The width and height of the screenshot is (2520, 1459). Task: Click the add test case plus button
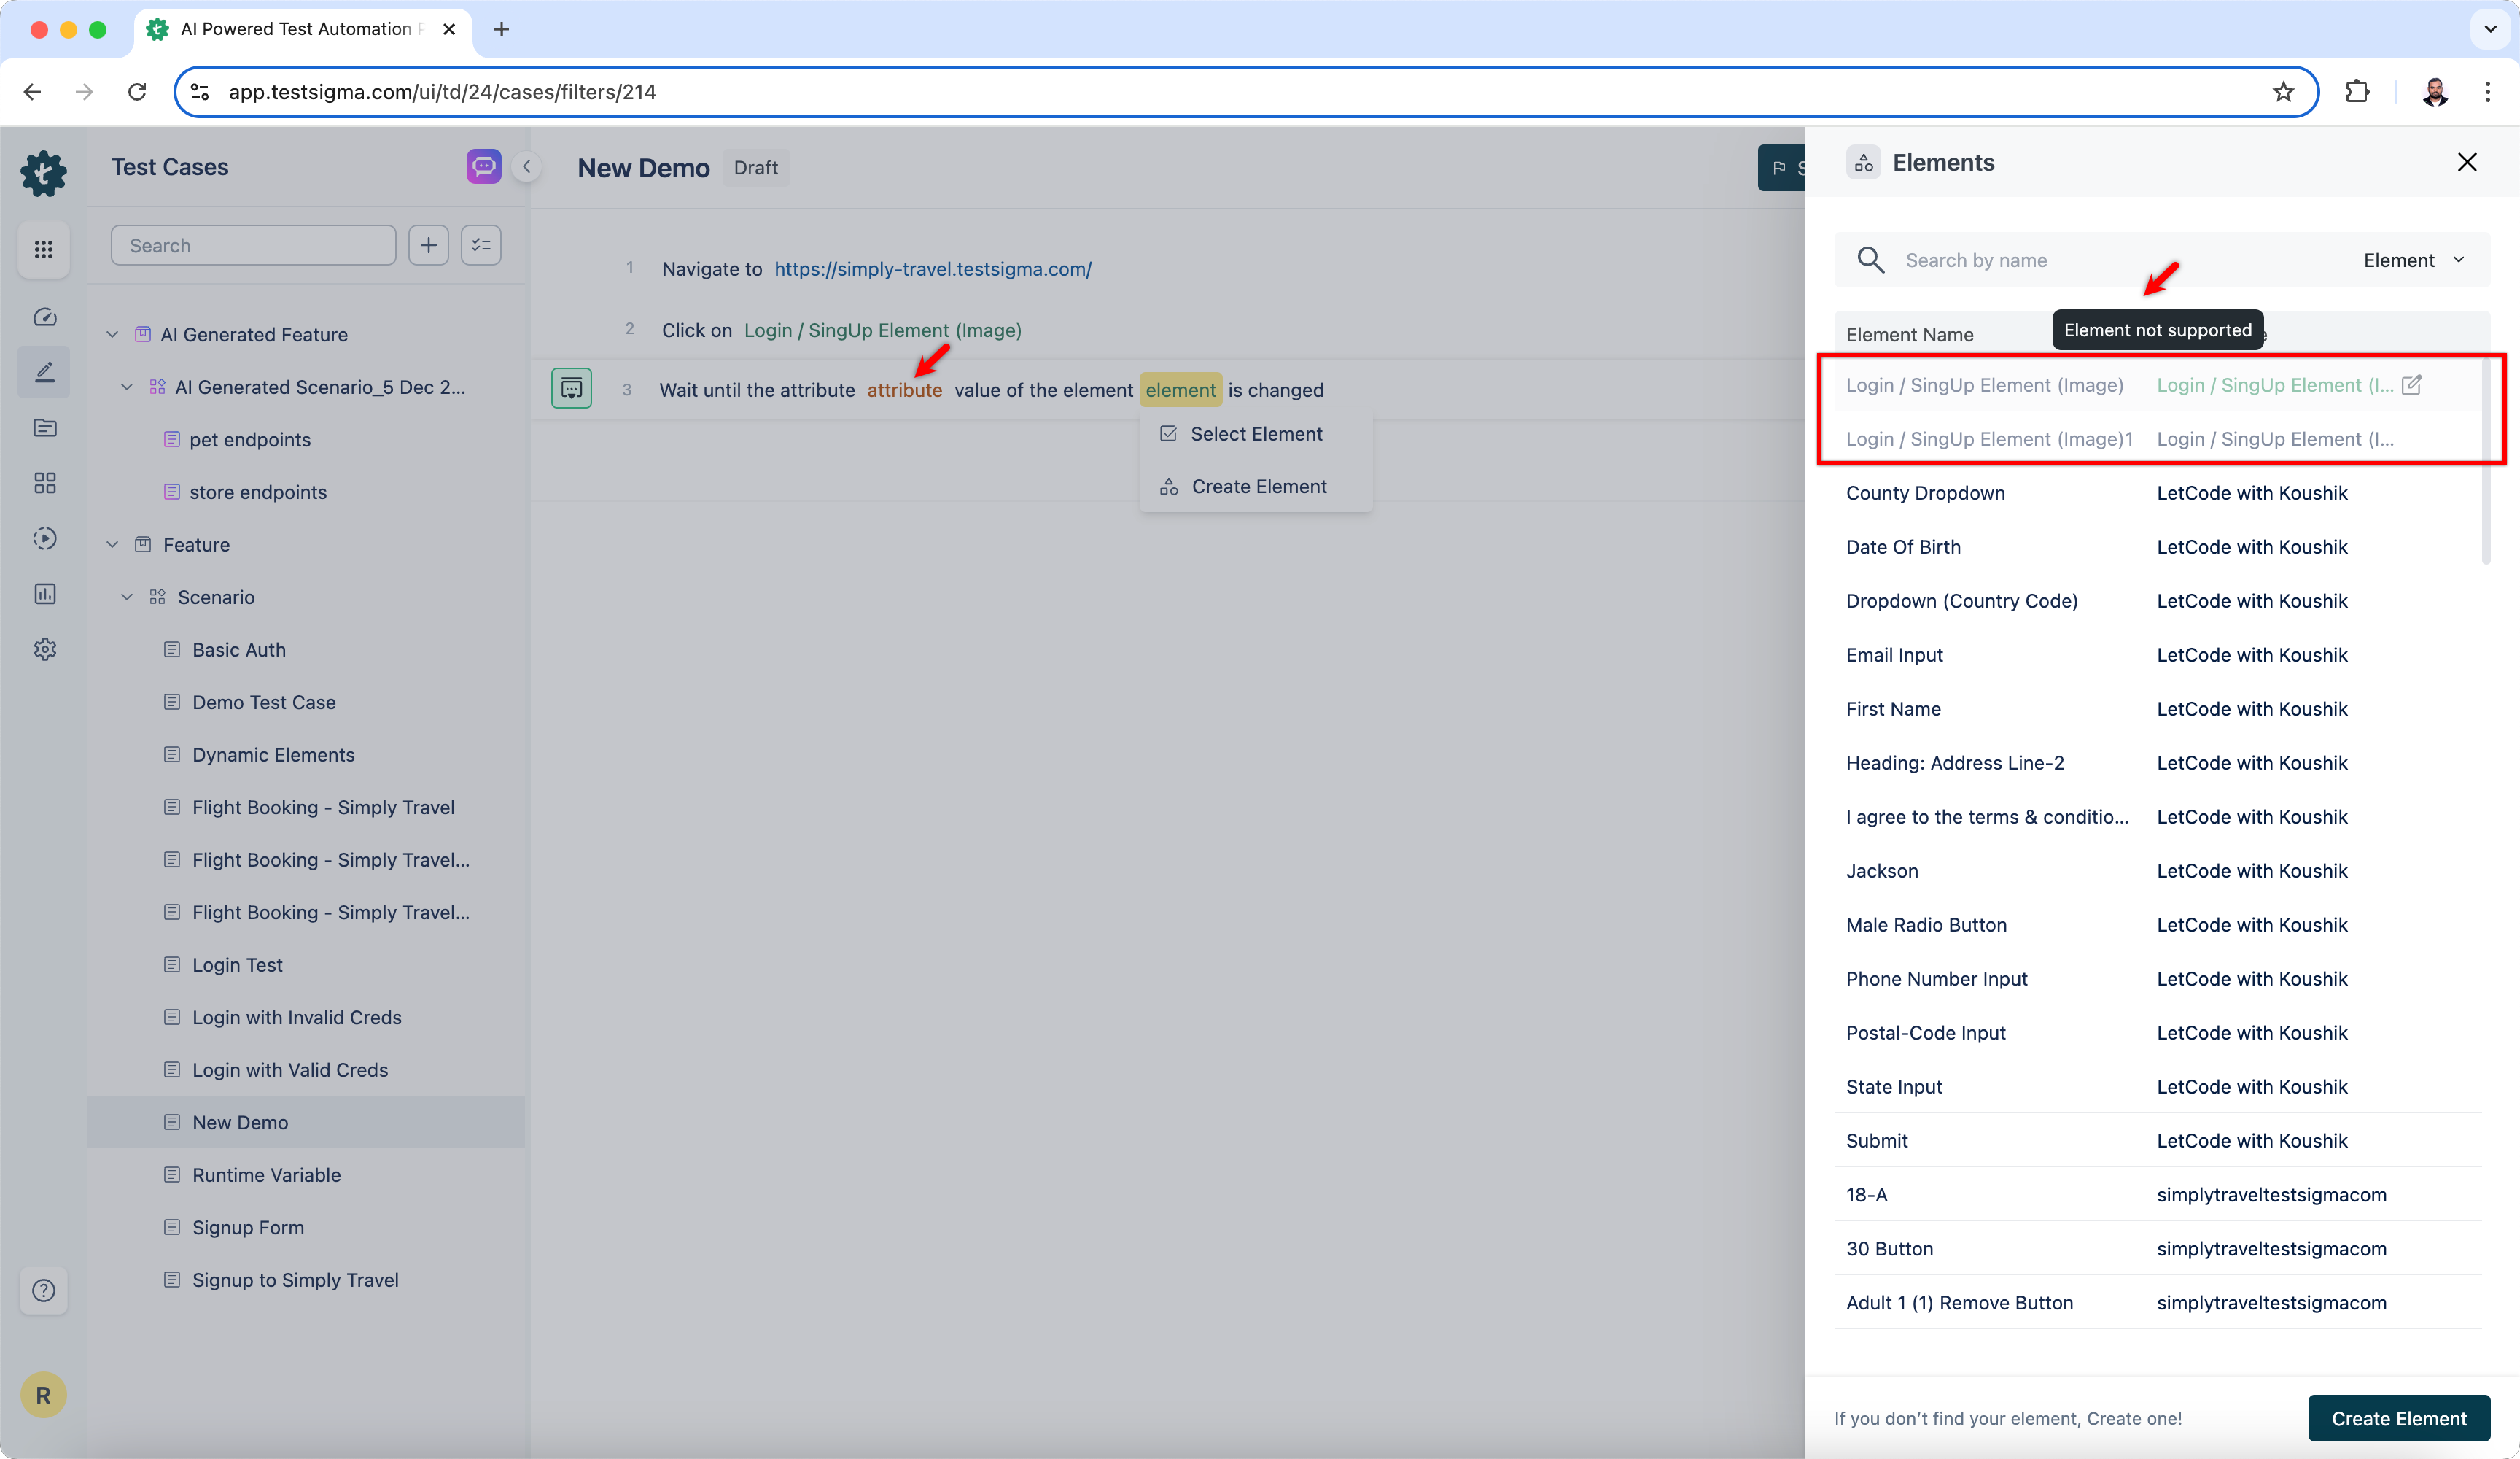pyautogui.click(x=428, y=245)
